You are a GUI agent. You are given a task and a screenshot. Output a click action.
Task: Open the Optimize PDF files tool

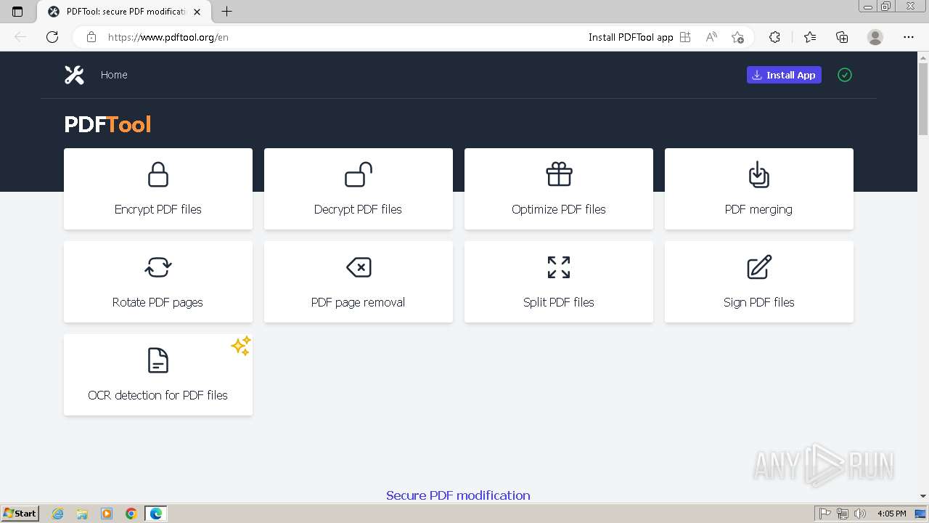coord(559,189)
